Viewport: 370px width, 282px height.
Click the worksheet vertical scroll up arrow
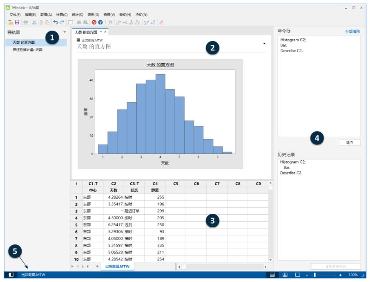tap(271, 183)
